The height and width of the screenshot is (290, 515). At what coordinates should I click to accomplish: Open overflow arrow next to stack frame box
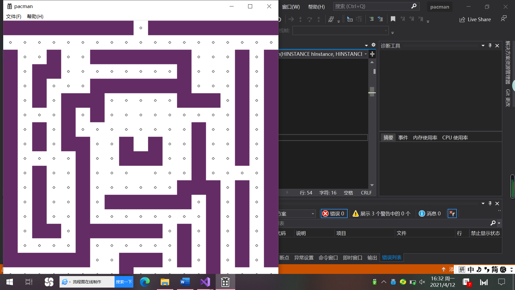(x=392, y=33)
